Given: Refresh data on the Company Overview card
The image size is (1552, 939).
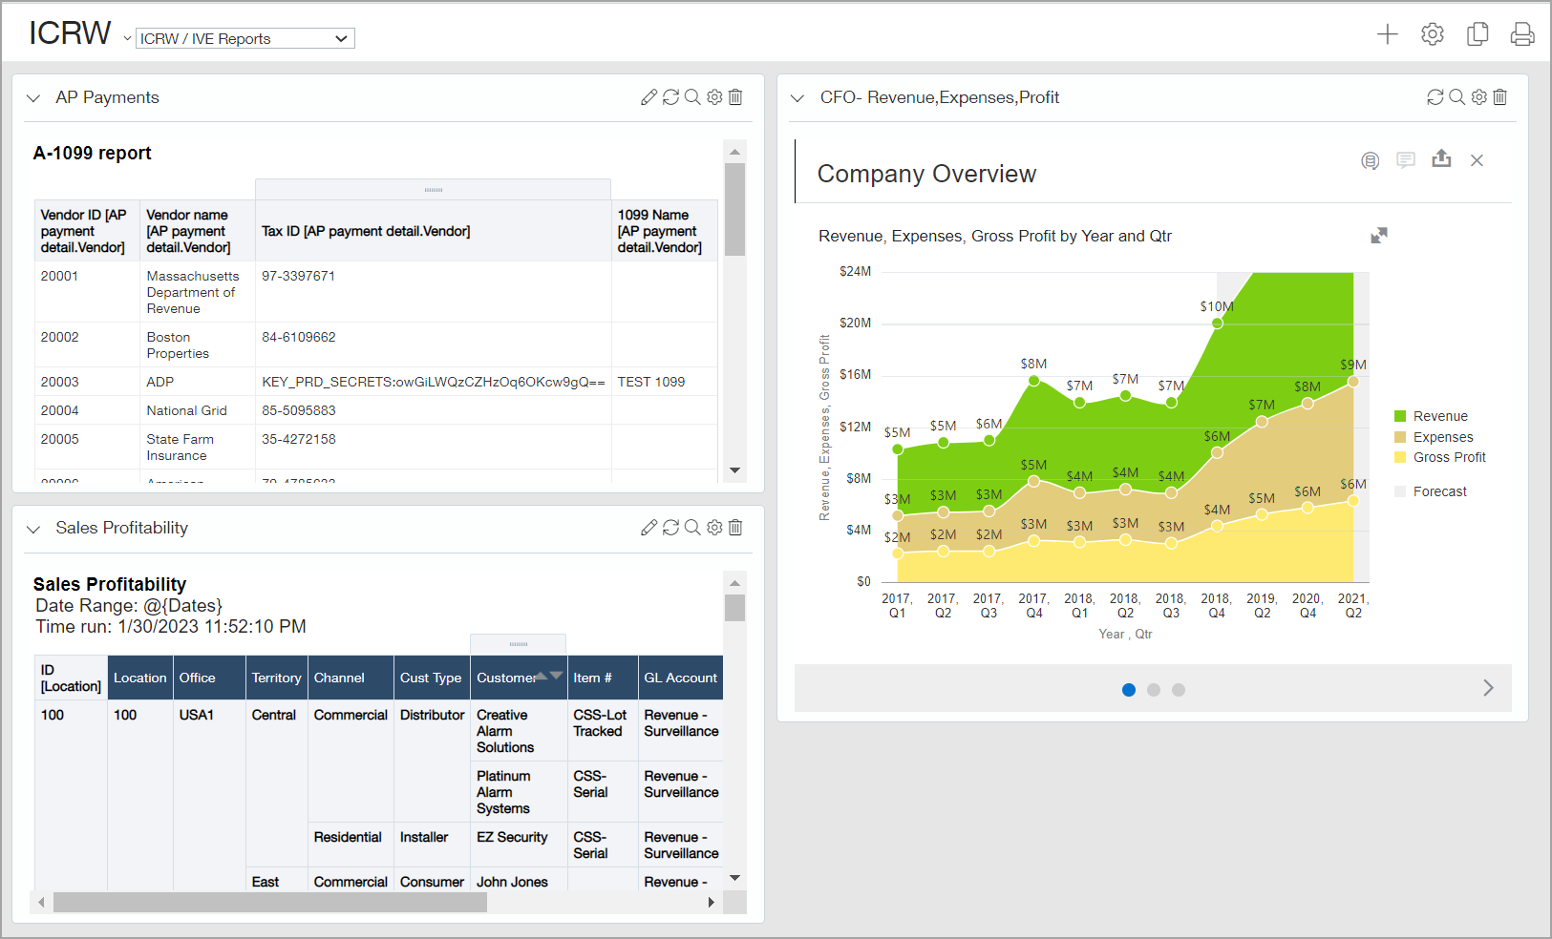Looking at the screenshot, I should [1434, 96].
